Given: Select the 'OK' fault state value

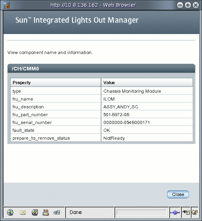Looking at the screenshot, I should pos(147,130).
